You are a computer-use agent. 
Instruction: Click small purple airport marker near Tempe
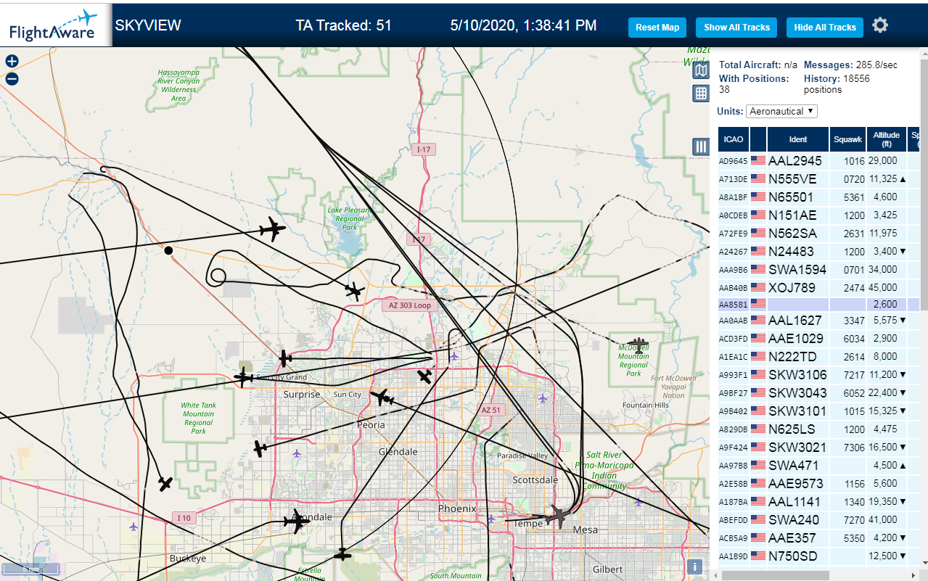[491, 519]
